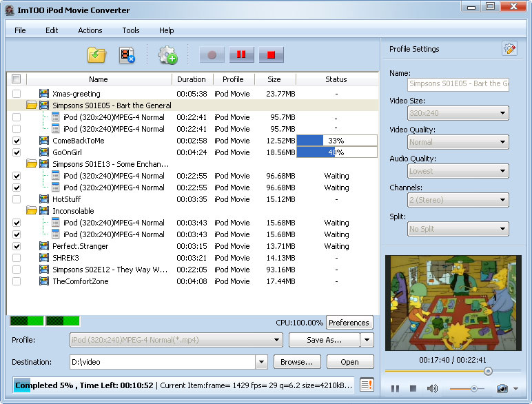Image resolution: width=532 pixels, height=404 pixels.
Task: Click the first CPU core usage graph
Action: pyautogui.click(x=27, y=321)
